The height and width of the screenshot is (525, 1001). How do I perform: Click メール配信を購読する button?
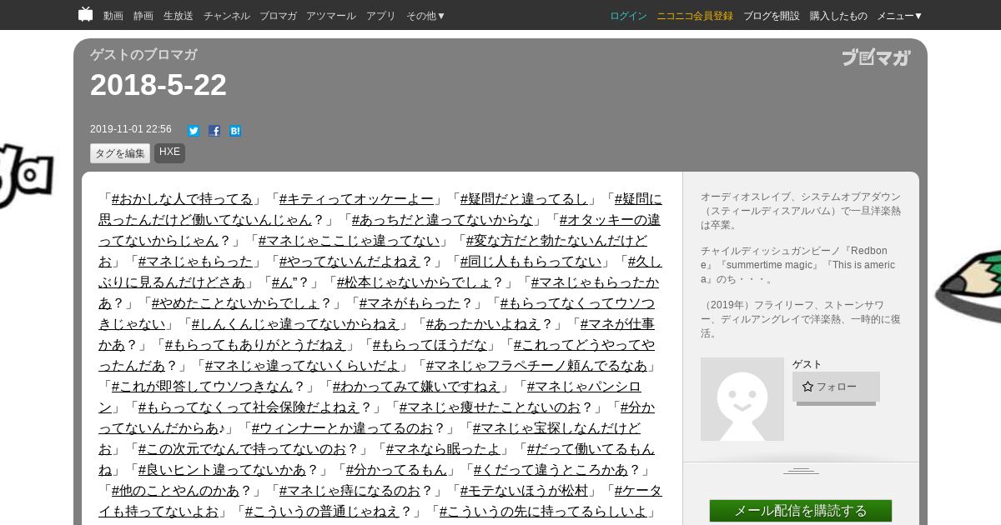(801, 511)
